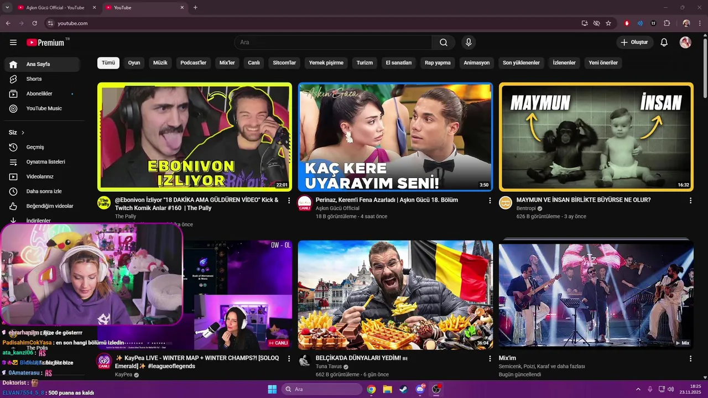This screenshot has width=708, height=398.
Task: Select the Canlı filter chip
Action: (x=254, y=63)
